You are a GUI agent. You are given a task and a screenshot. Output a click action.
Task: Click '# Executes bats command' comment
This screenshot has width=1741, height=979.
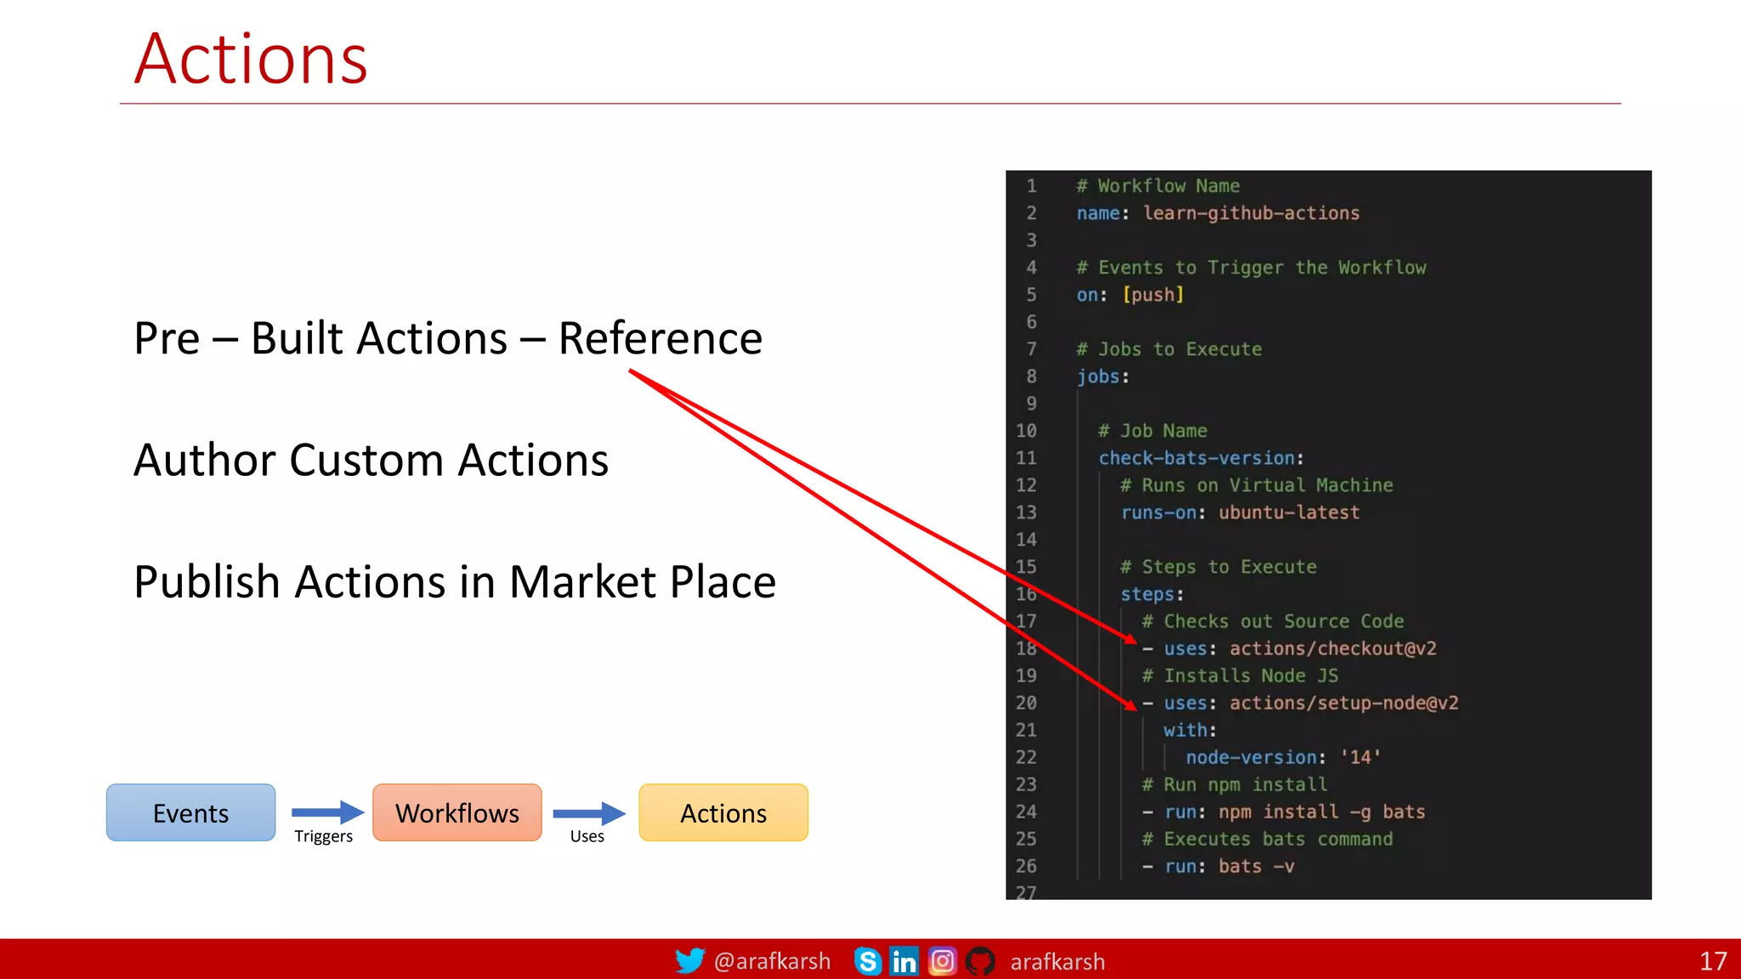pos(1267,839)
